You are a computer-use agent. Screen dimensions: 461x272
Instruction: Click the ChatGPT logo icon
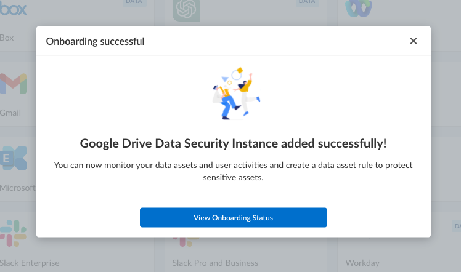point(186,9)
